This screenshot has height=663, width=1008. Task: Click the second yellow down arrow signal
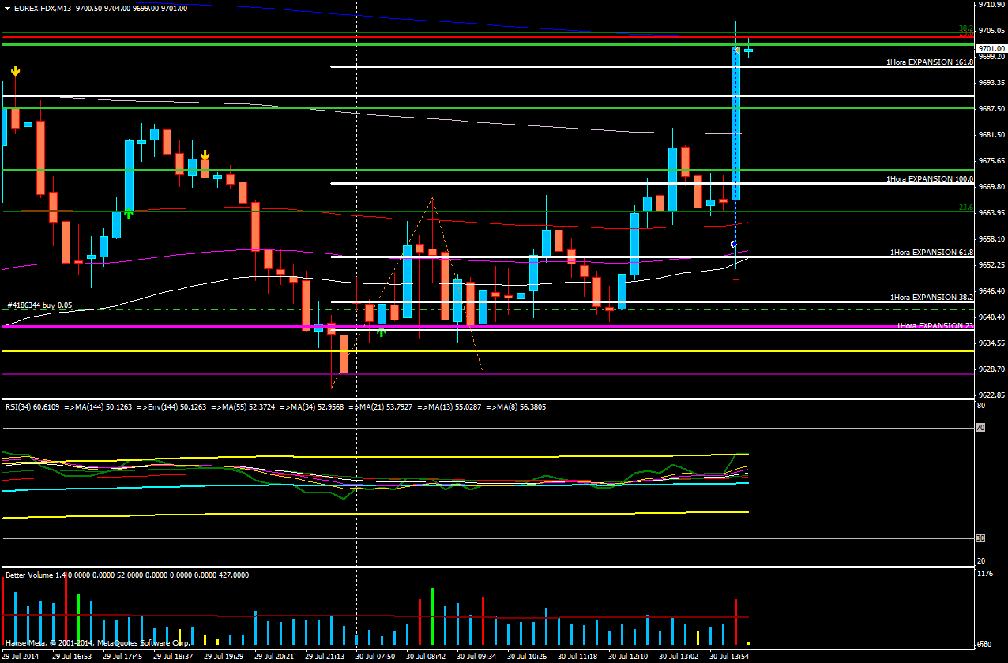point(205,155)
